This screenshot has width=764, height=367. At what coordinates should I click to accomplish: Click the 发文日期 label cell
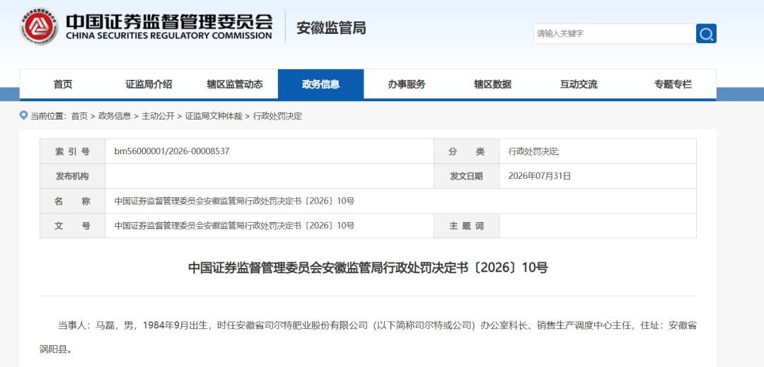467,176
